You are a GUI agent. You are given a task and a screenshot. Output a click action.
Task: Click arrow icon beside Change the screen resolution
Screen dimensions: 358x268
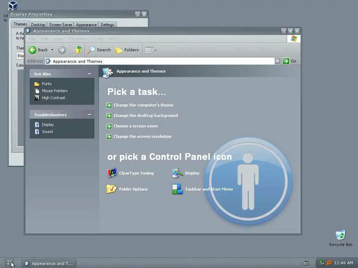tap(109, 136)
